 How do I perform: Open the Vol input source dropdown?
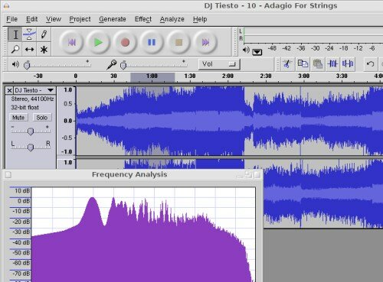[219, 64]
